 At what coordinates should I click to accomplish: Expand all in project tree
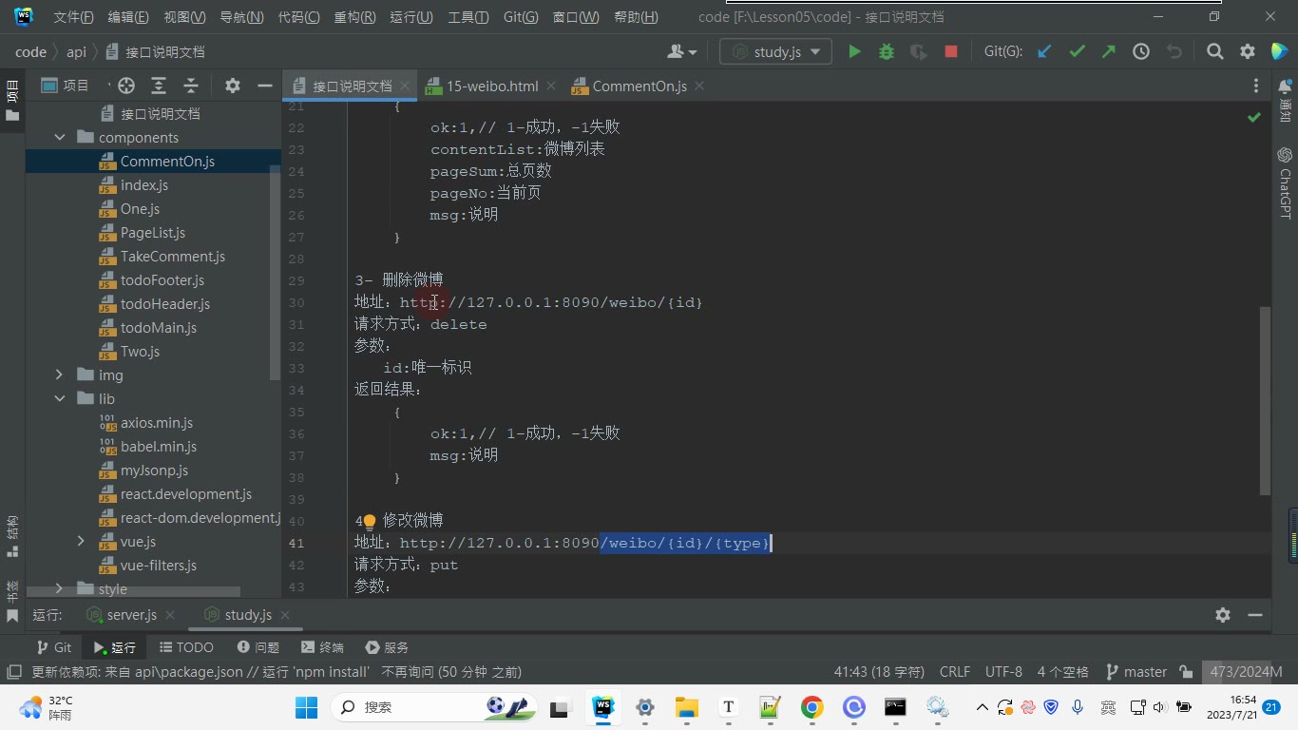159,86
